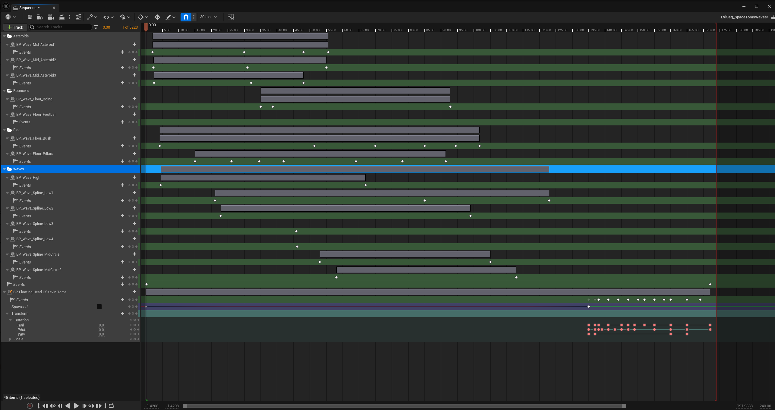Open the Director Blueprint icon
Viewport: 775px width, 410px height.
pos(78,17)
